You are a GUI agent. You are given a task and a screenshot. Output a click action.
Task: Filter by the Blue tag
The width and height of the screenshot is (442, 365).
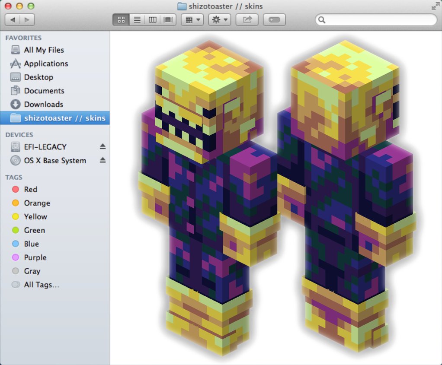coord(55,244)
